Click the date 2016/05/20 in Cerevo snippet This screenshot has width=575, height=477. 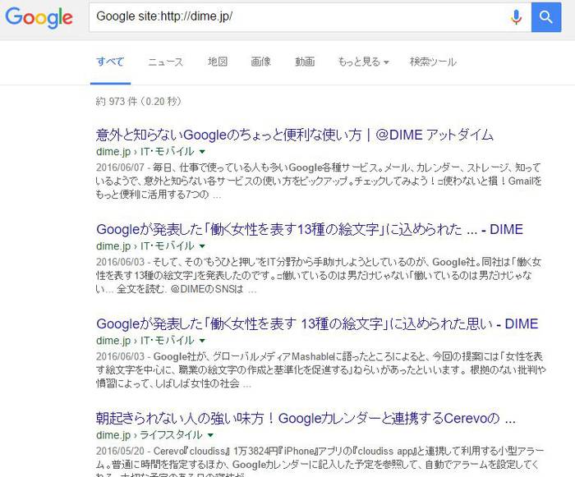(x=120, y=451)
